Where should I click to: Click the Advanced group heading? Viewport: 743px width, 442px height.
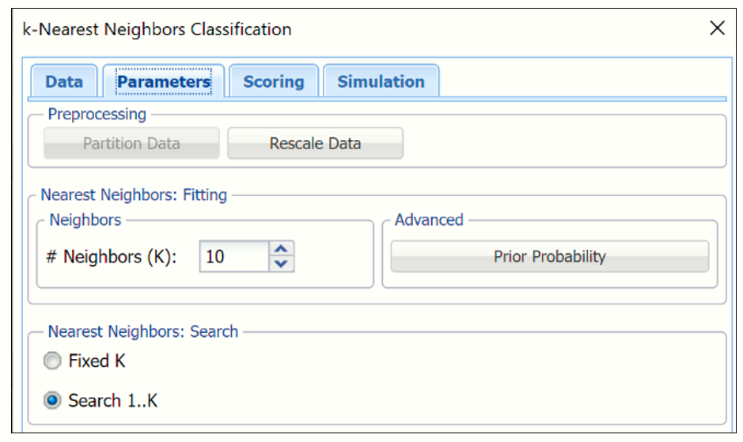point(429,221)
